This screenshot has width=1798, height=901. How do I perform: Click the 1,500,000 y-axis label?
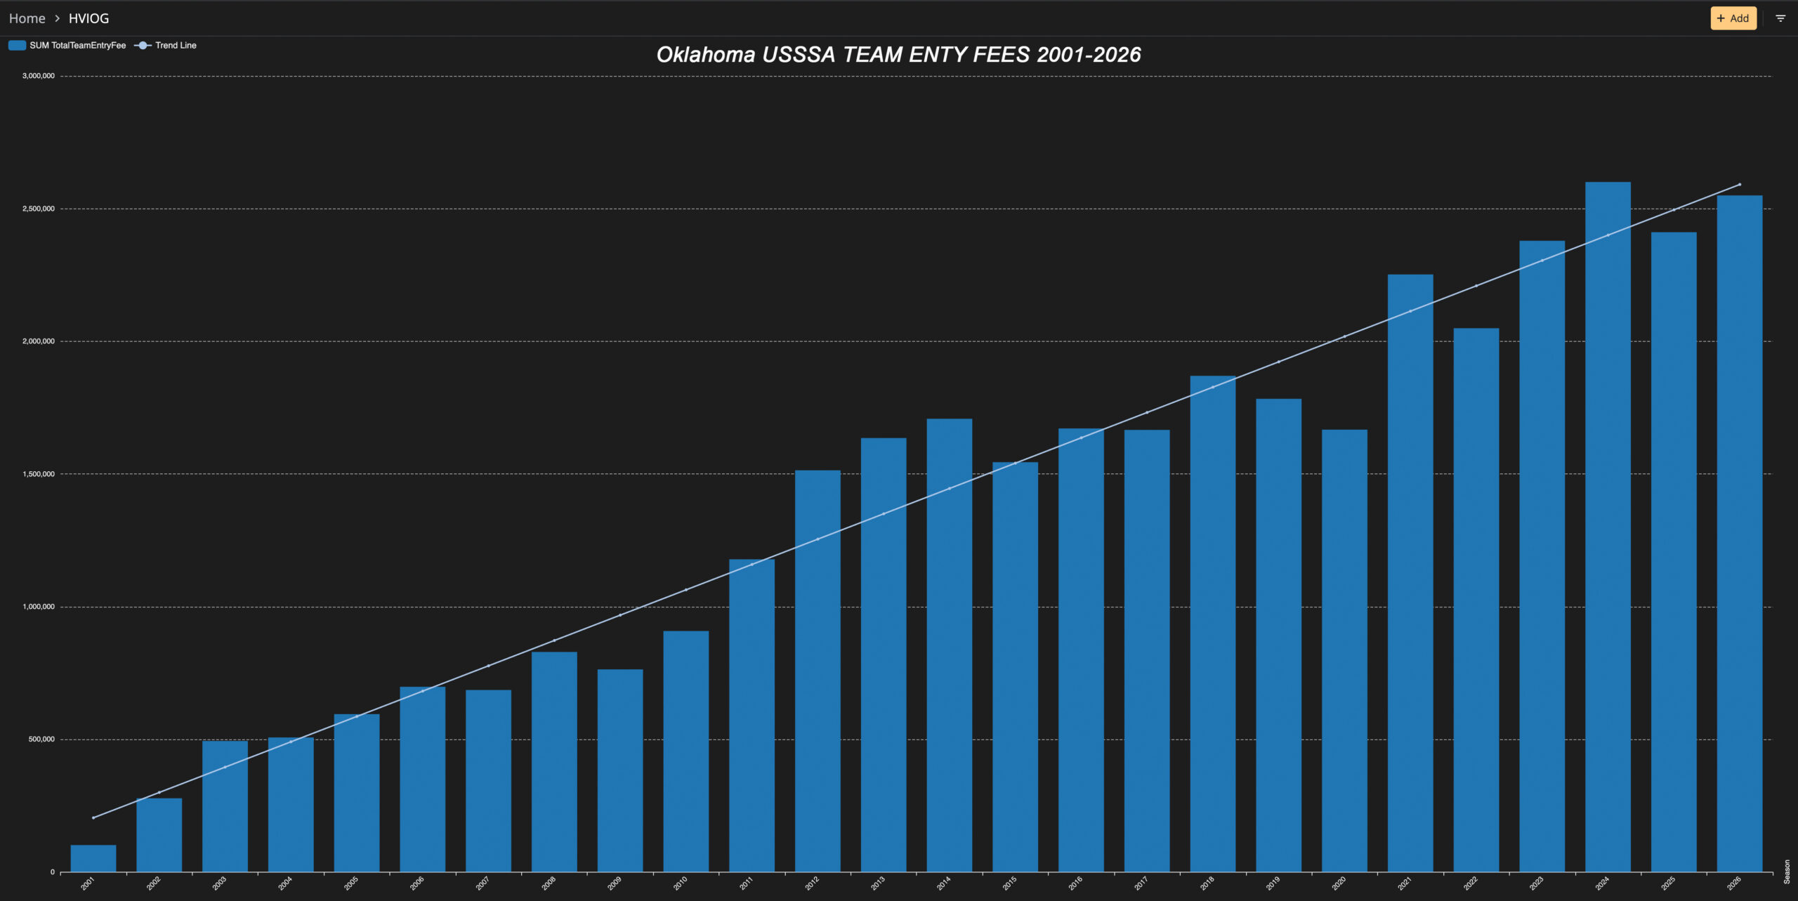click(39, 474)
